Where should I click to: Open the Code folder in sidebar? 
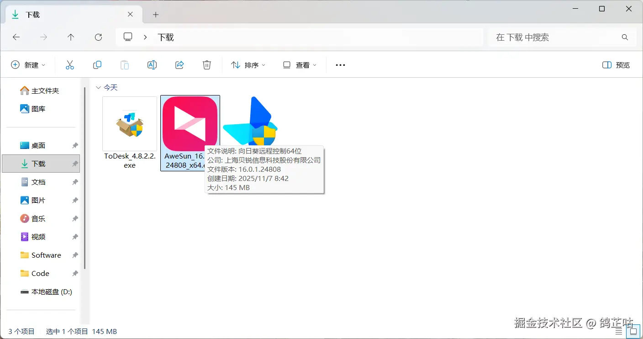tap(41, 273)
